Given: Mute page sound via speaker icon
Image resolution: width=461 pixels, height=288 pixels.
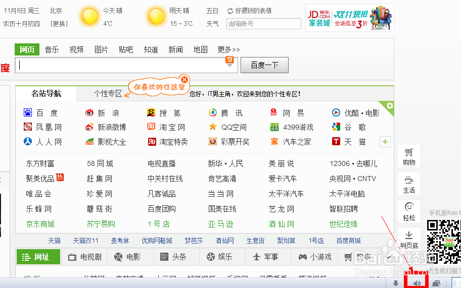Looking at the screenshot, I should coord(417,283).
